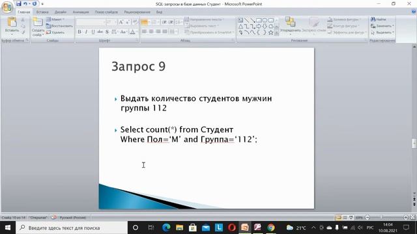417x234 pixels.
Task: Expand the shapes gallery more arrow
Action: (276, 33)
